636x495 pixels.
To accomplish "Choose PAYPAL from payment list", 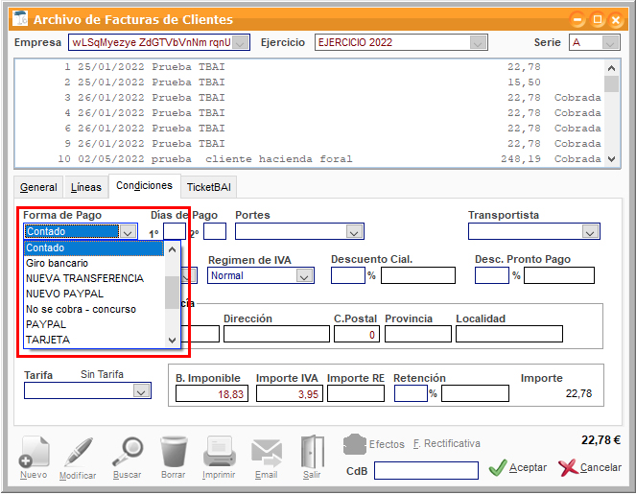I will pyautogui.click(x=46, y=324).
